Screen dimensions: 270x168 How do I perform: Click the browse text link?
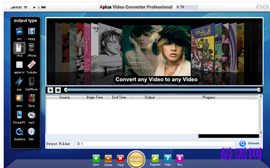(254, 143)
